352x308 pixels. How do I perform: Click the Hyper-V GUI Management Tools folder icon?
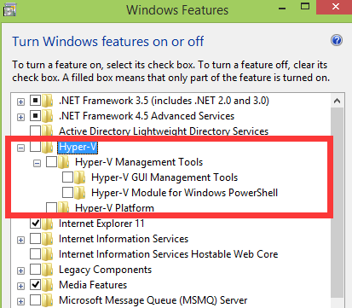click(80, 177)
